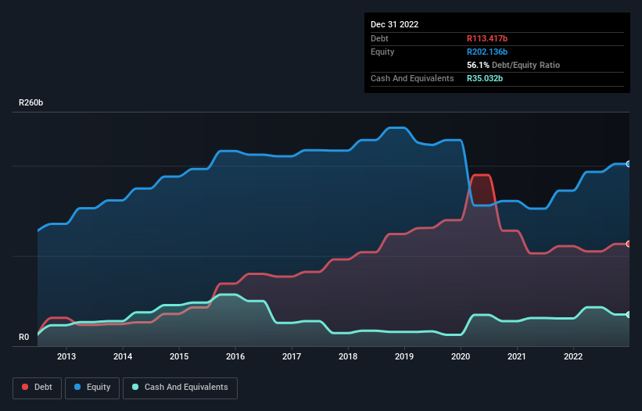Click the teal Cash And Equivalents legend dot
This screenshot has height=411, width=642.
pos(135,387)
